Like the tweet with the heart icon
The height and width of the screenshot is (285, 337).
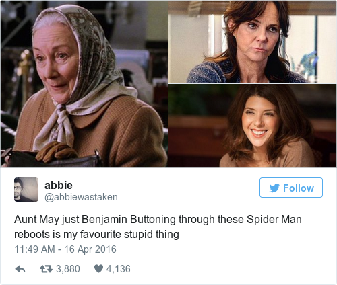(98, 268)
